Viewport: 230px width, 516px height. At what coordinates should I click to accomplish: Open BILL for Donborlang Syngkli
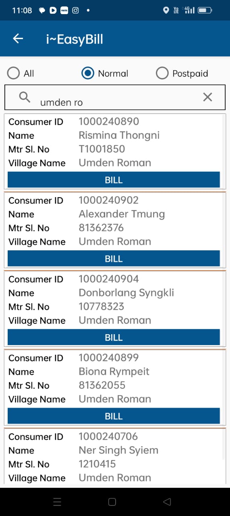[x=114, y=337]
